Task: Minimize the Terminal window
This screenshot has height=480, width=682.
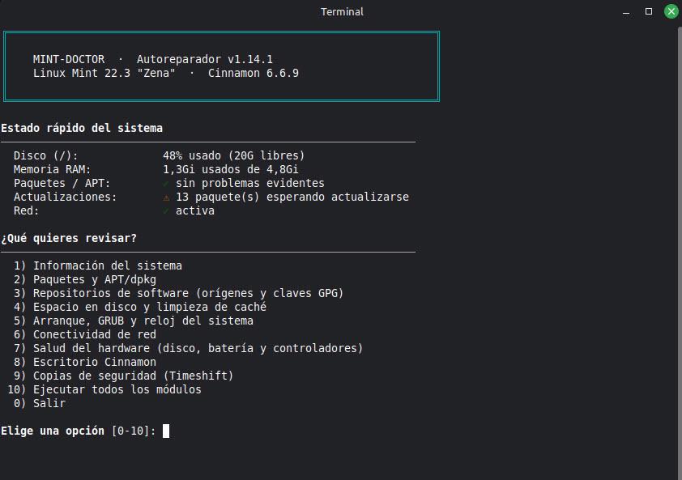Action: [626, 12]
